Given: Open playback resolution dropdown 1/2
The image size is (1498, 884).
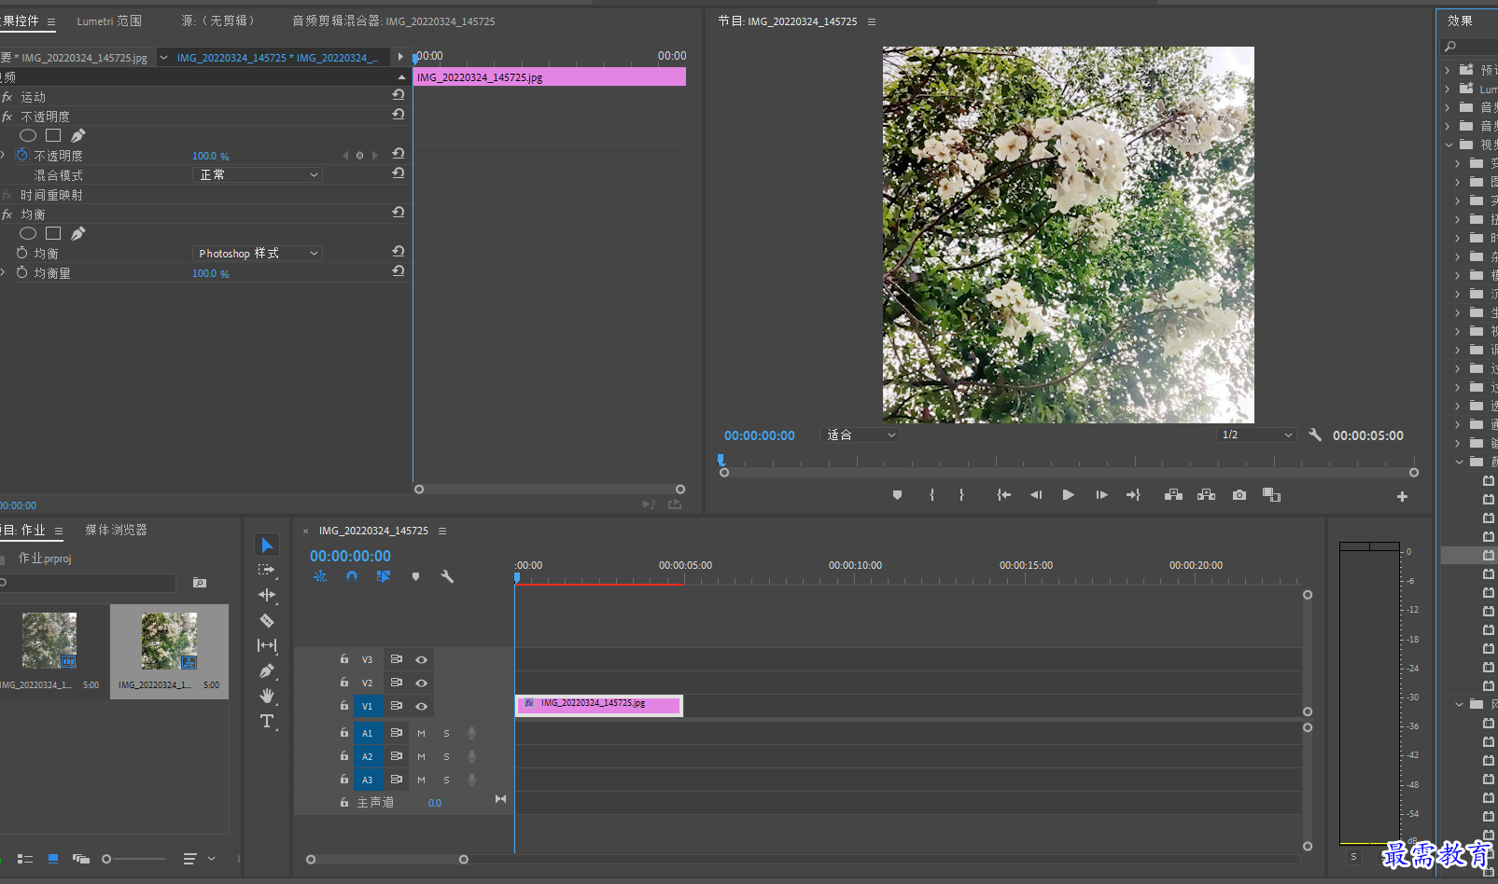Looking at the screenshot, I should [x=1257, y=435].
